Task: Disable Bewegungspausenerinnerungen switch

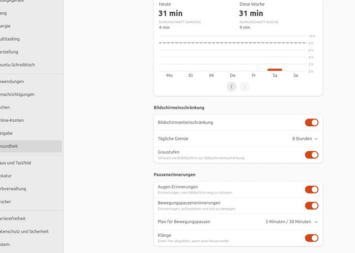Action: point(311,206)
